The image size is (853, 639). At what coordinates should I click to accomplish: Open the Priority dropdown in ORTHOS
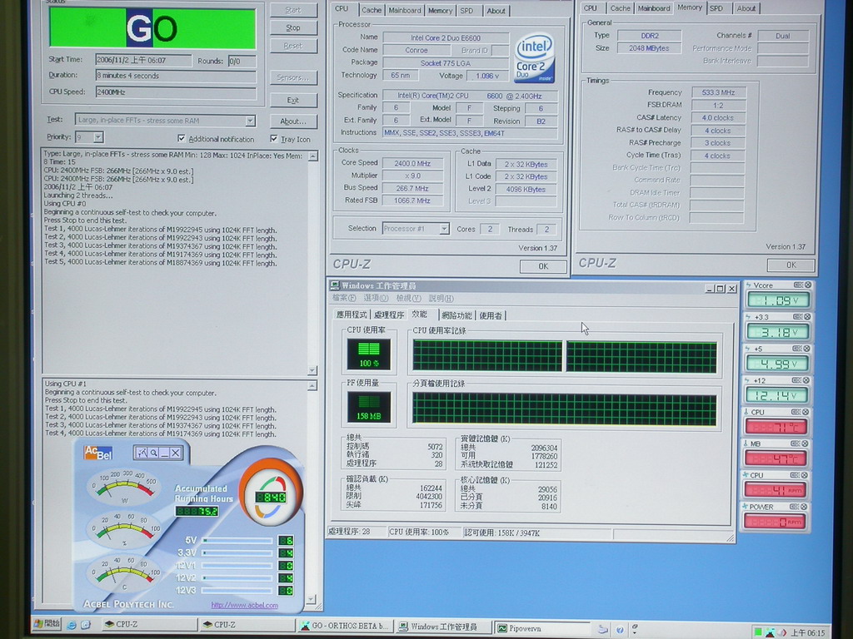(x=98, y=137)
